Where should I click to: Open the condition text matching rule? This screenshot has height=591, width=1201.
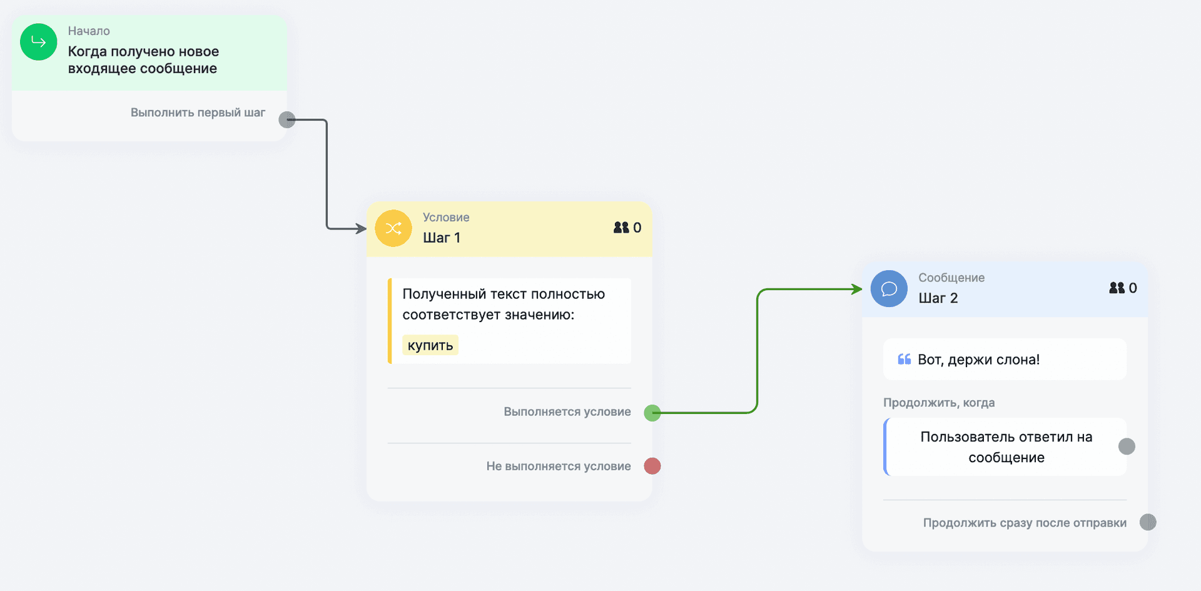(x=504, y=305)
